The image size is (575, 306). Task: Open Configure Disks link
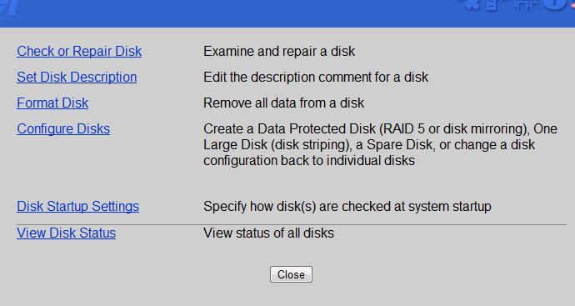63,128
